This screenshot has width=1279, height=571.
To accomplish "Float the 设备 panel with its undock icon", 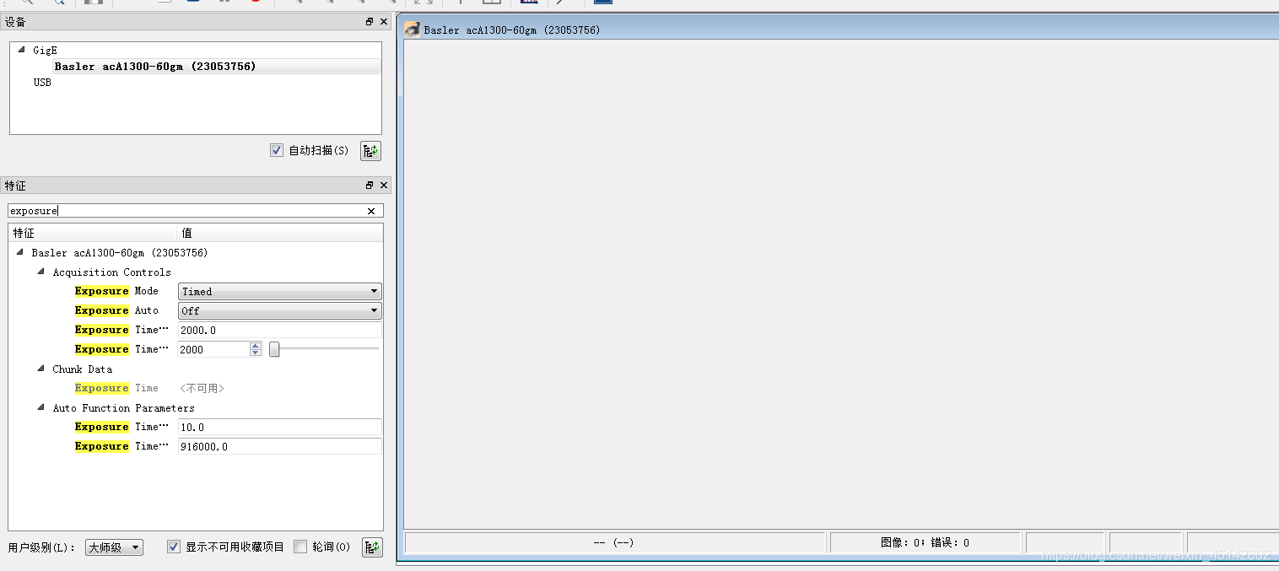I will point(370,22).
